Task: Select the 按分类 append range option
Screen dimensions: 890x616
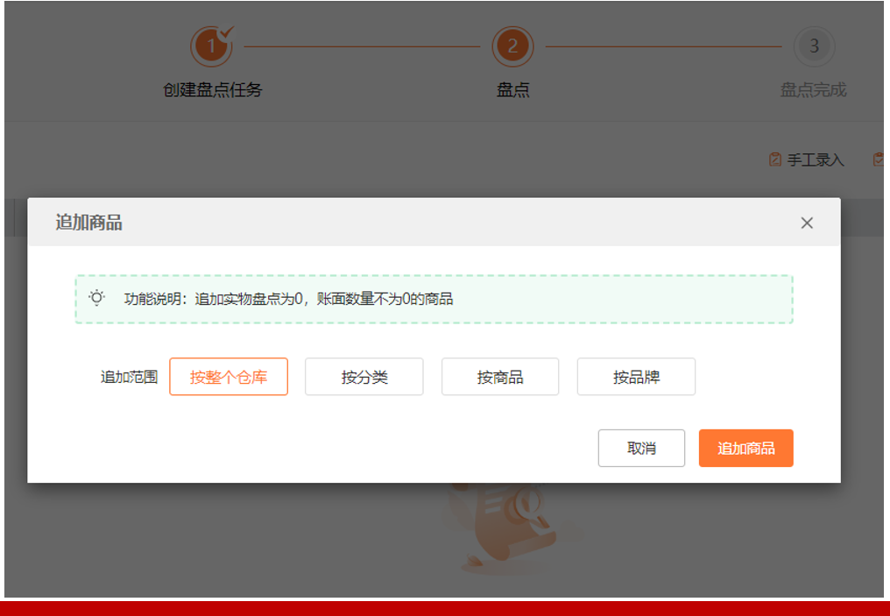Action: (x=364, y=376)
